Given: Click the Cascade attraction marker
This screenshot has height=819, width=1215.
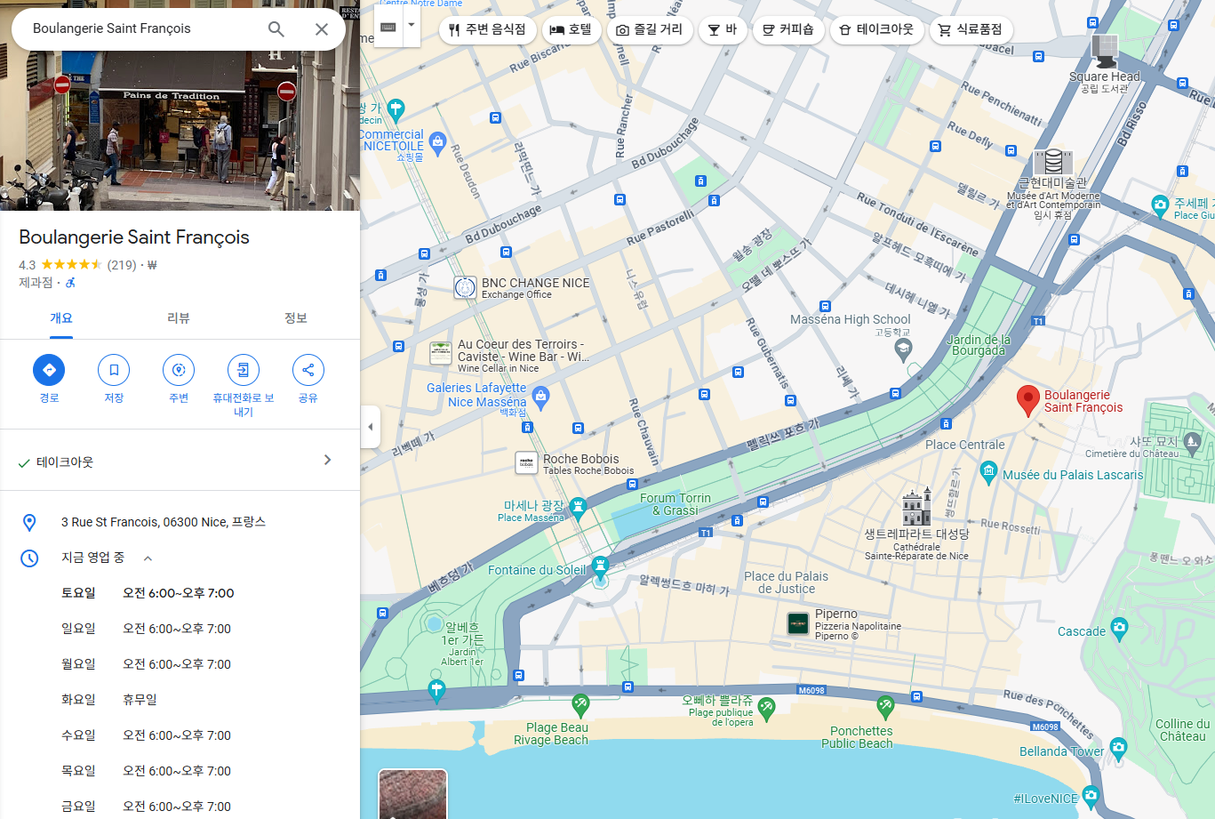Looking at the screenshot, I should click(x=1119, y=629).
